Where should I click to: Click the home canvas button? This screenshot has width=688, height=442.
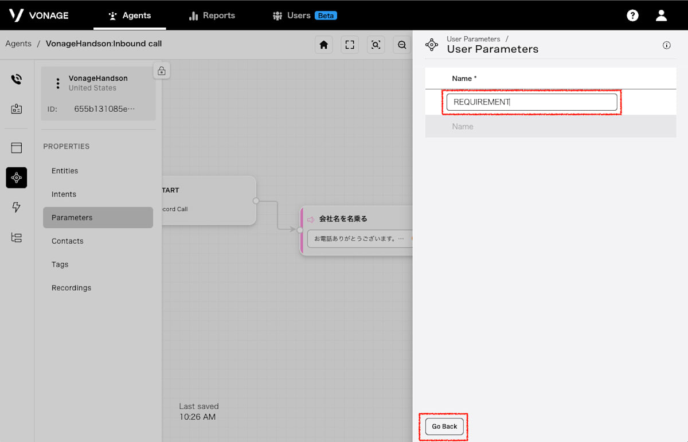[324, 45]
